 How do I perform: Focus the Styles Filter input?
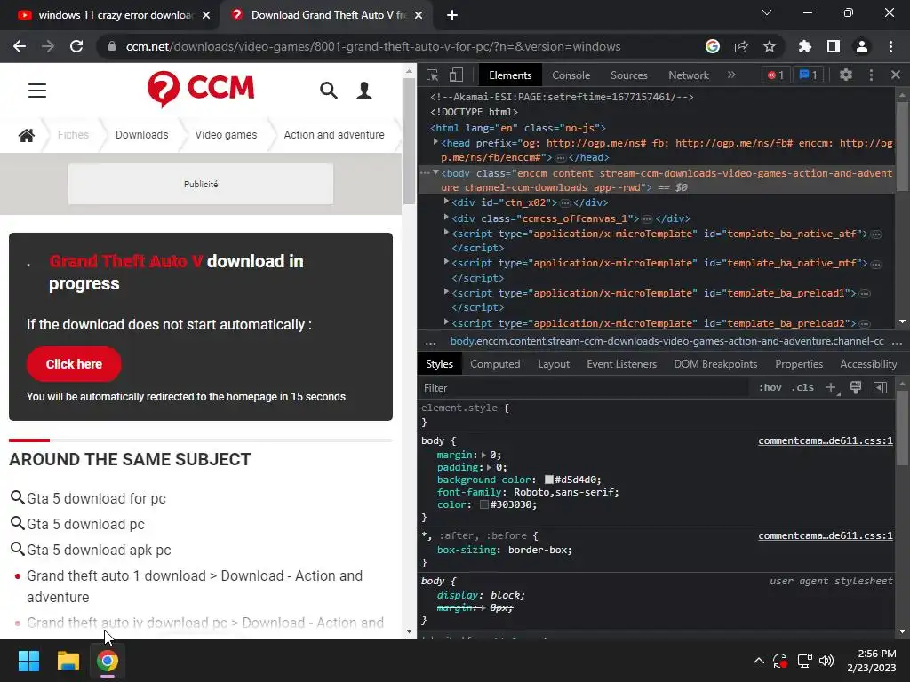click(x=585, y=388)
